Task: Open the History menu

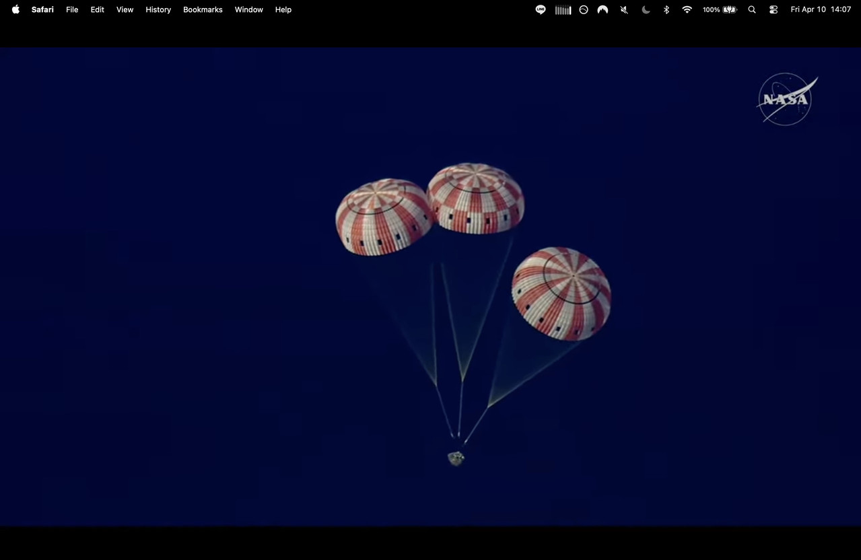Action: click(x=158, y=9)
